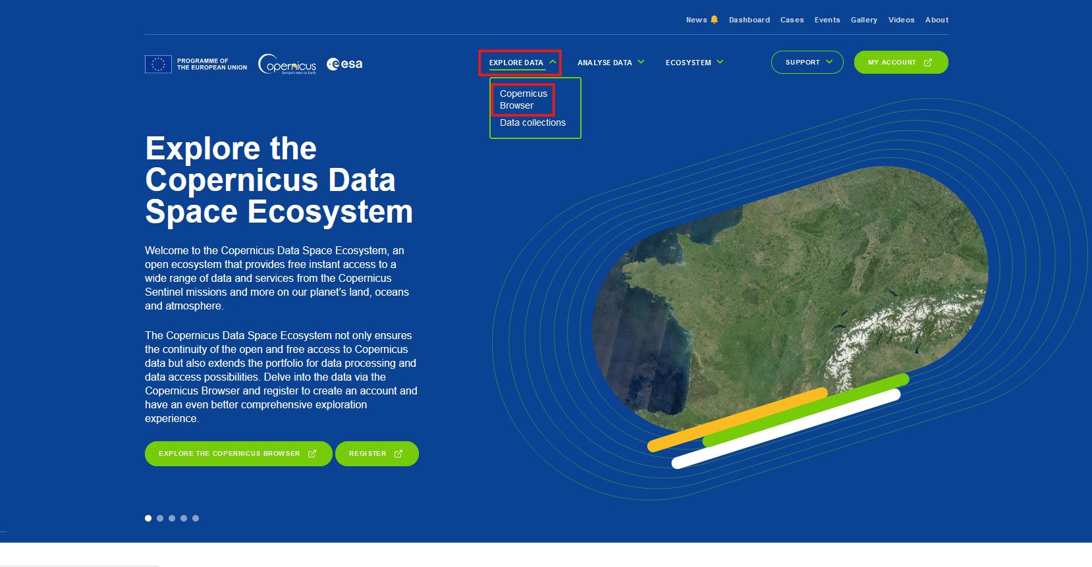Expand the Analyse Data dropdown
The height and width of the screenshot is (567, 1092).
610,63
